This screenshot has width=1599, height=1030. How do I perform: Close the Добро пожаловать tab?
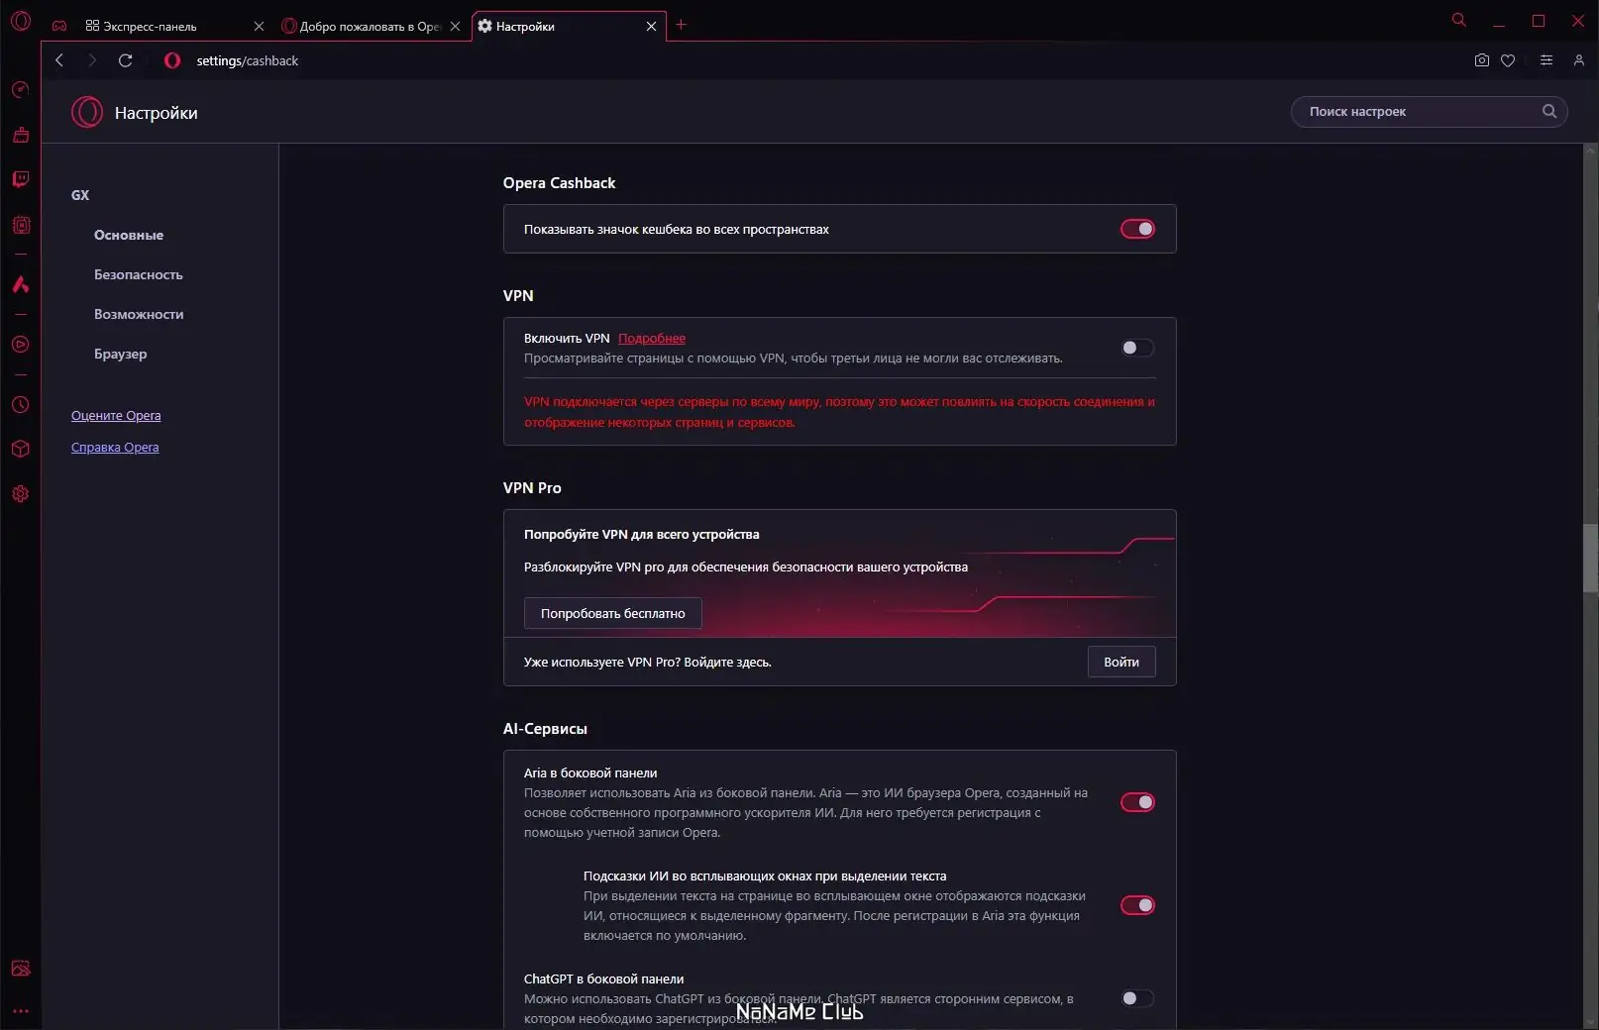[x=455, y=27]
